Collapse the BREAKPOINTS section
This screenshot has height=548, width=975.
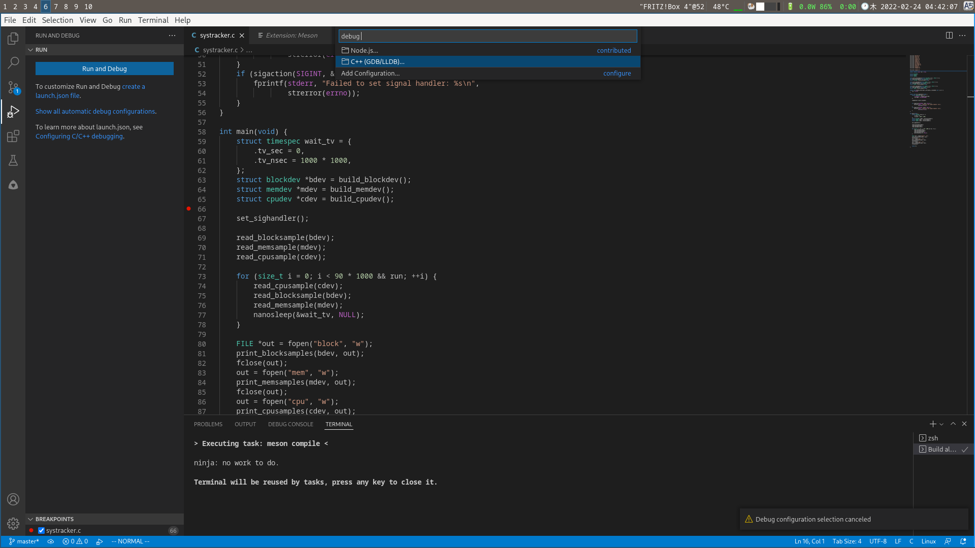click(x=30, y=519)
